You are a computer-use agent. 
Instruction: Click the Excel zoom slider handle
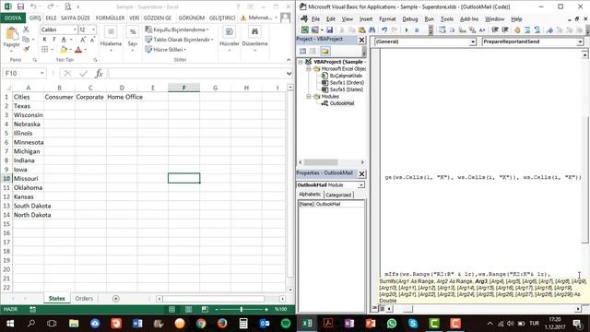tap(242, 309)
